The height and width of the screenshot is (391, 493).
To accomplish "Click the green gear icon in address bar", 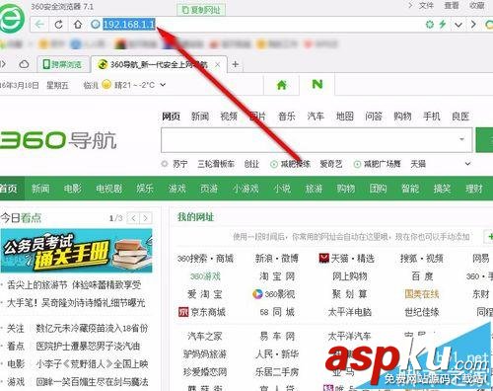I will (430, 25).
